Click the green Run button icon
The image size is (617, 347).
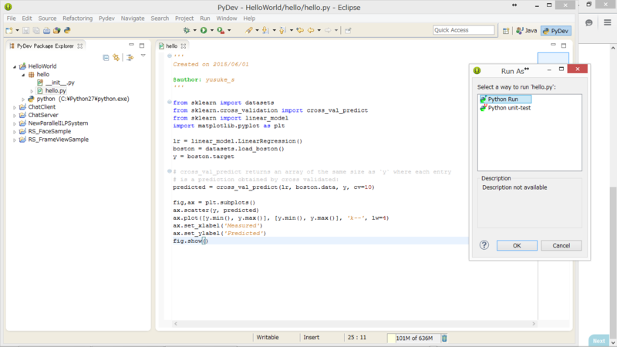pos(204,30)
